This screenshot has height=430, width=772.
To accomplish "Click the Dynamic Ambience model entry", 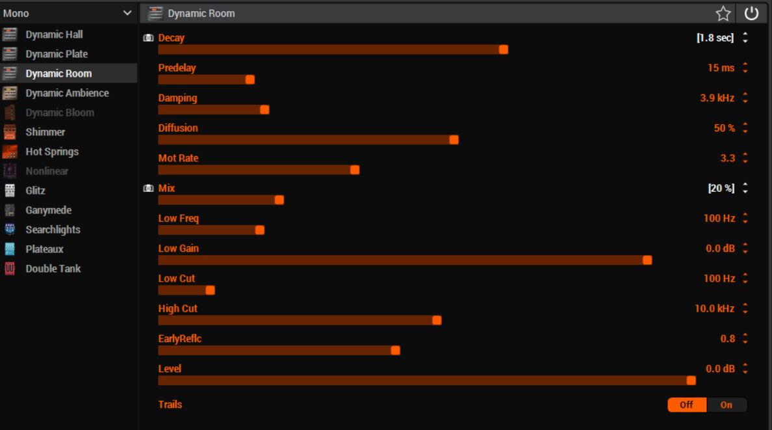I will point(68,93).
